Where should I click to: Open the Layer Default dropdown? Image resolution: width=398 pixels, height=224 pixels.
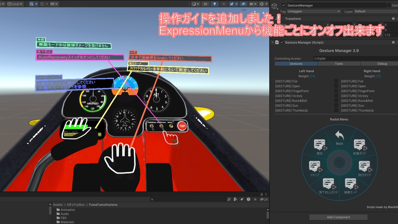[x=376, y=11]
